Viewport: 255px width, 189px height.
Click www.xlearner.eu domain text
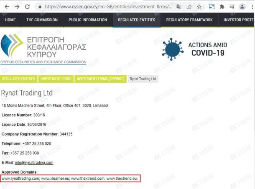point(55,179)
